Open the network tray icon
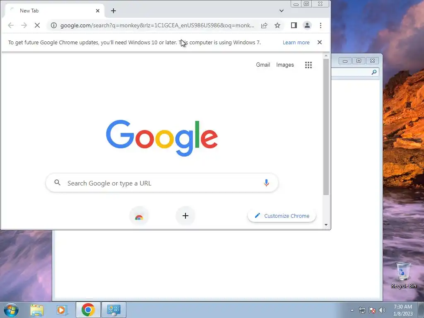The image size is (424, 318). click(362, 310)
